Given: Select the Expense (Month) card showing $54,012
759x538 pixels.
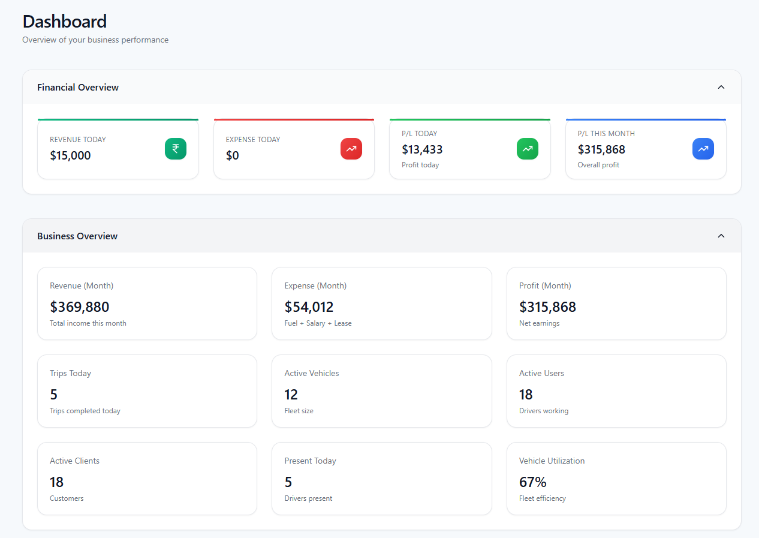Looking at the screenshot, I should click(382, 303).
